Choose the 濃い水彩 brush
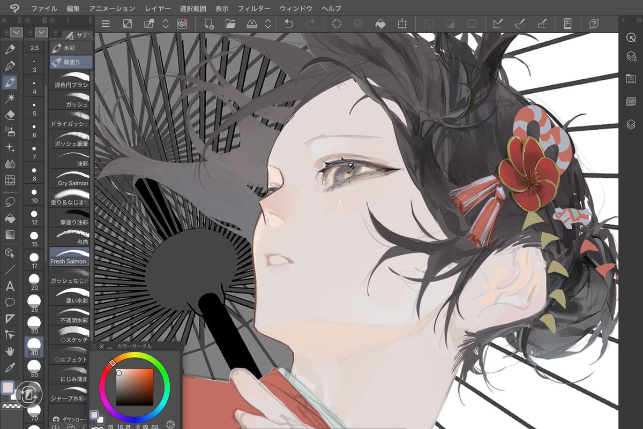643x429 pixels. point(70,296)
